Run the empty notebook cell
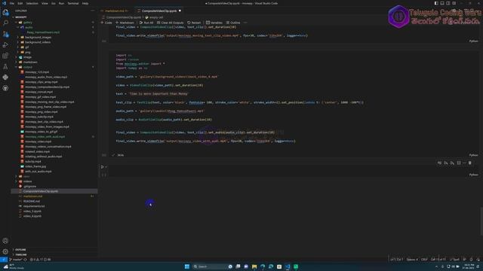The height and width of the screenshot is (271, 483). 103,167
